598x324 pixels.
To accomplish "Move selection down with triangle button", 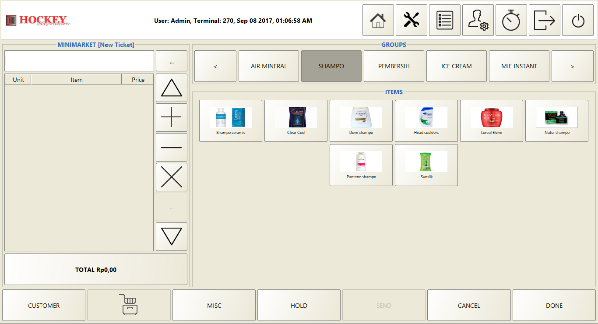I will (x=172, y=236).
